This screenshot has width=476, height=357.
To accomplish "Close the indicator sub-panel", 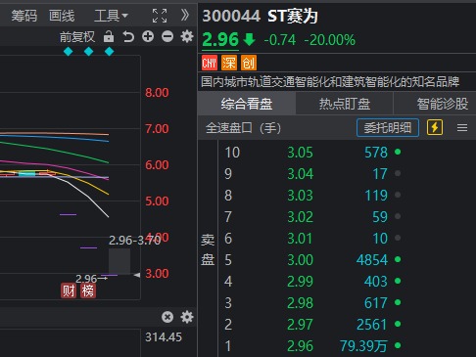I will point(167,317).
